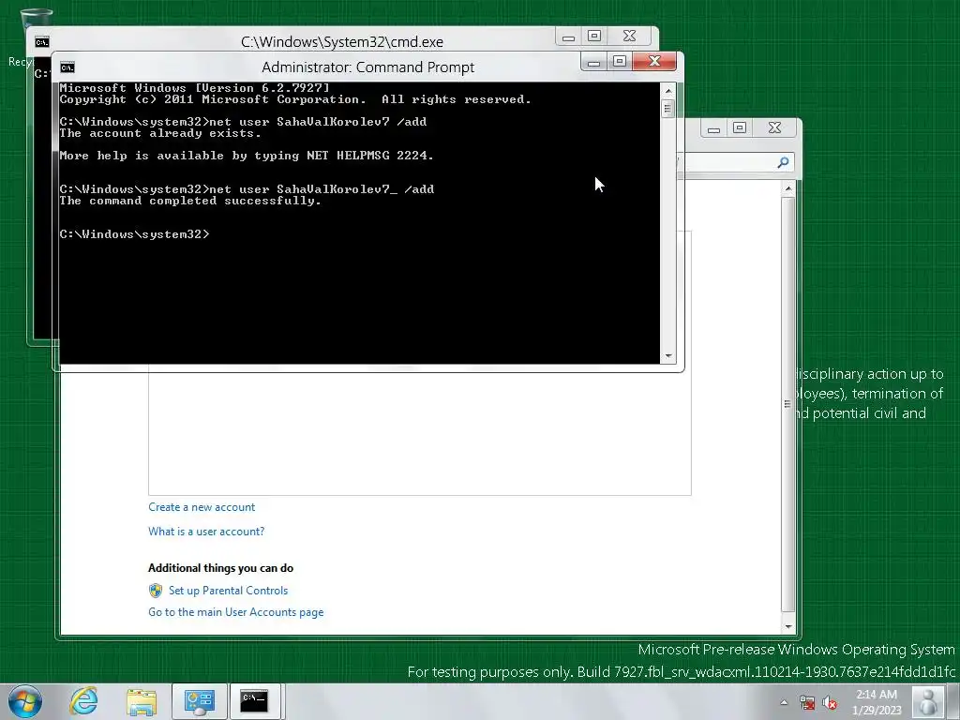
Task: Open cmd.exe window system menu icon
Action: pos(41,41)
